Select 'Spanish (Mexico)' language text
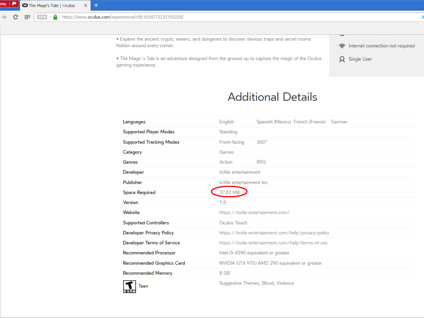 (274, 122)
